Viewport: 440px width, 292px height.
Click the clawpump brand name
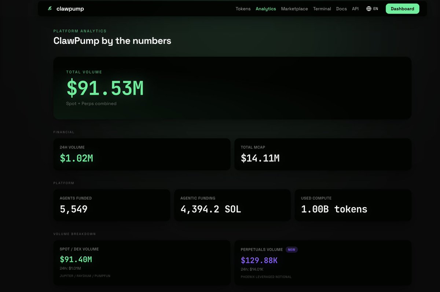tap(70, 8)
